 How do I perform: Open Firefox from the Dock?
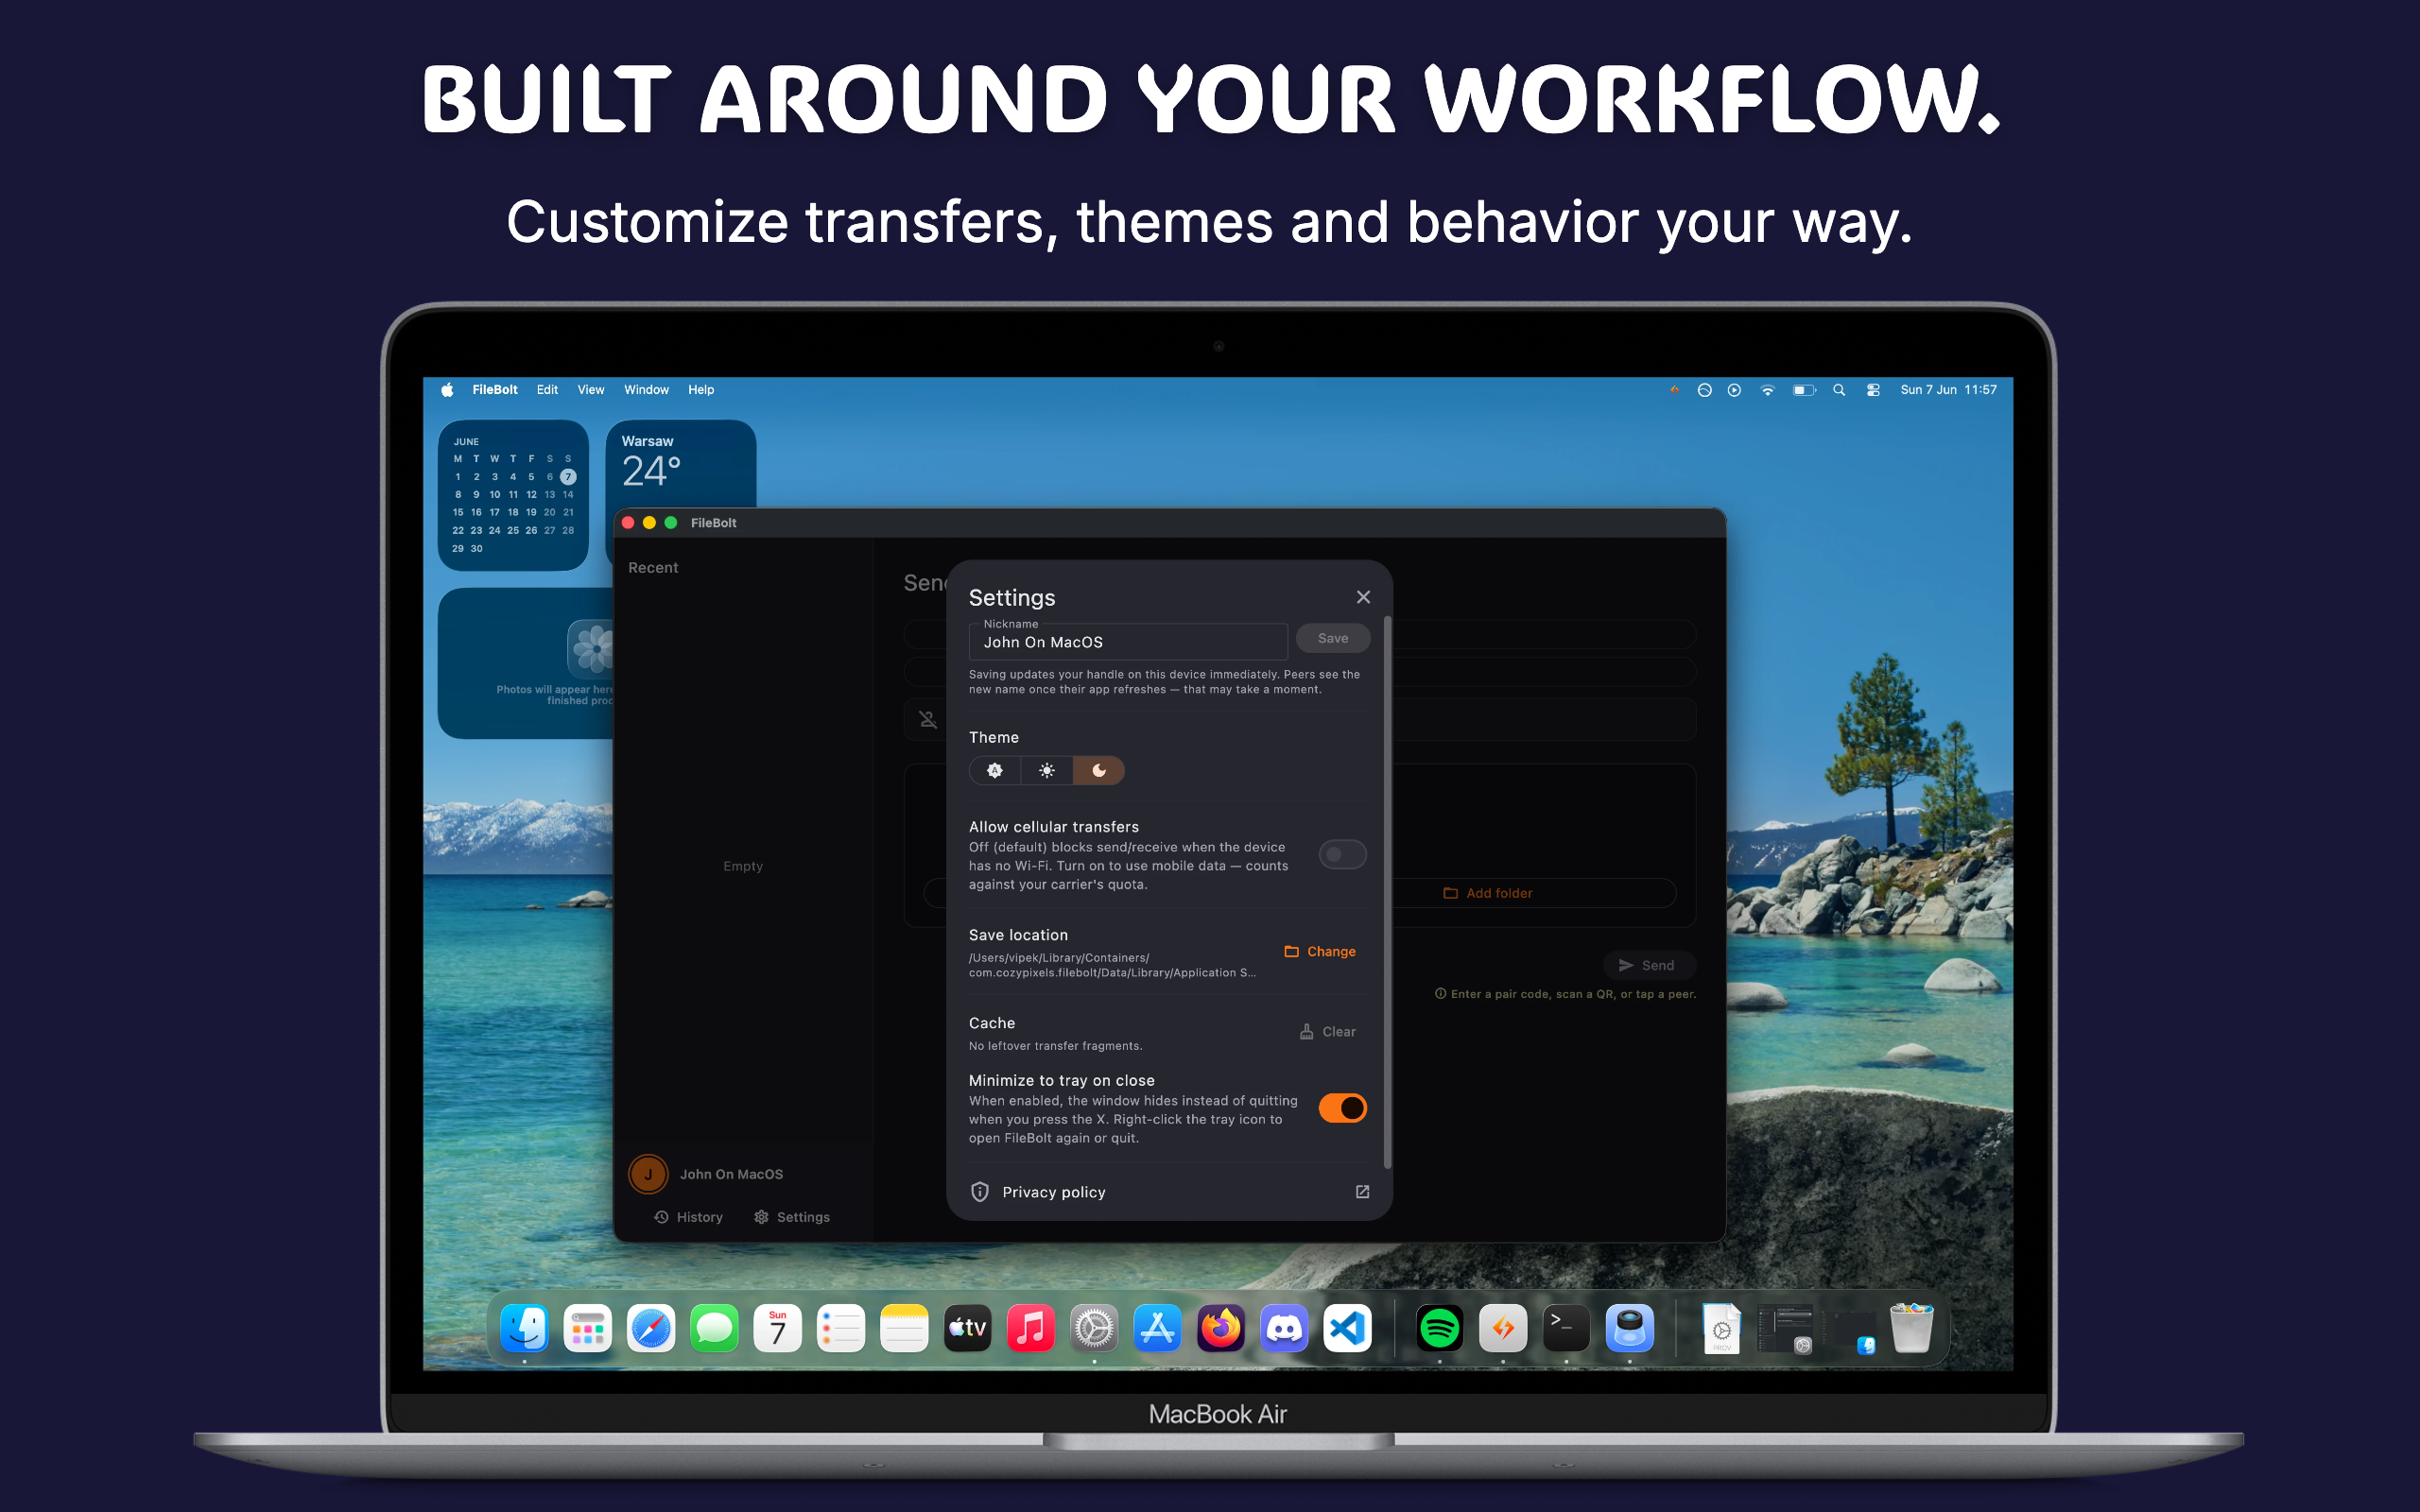[1221, 1328]
